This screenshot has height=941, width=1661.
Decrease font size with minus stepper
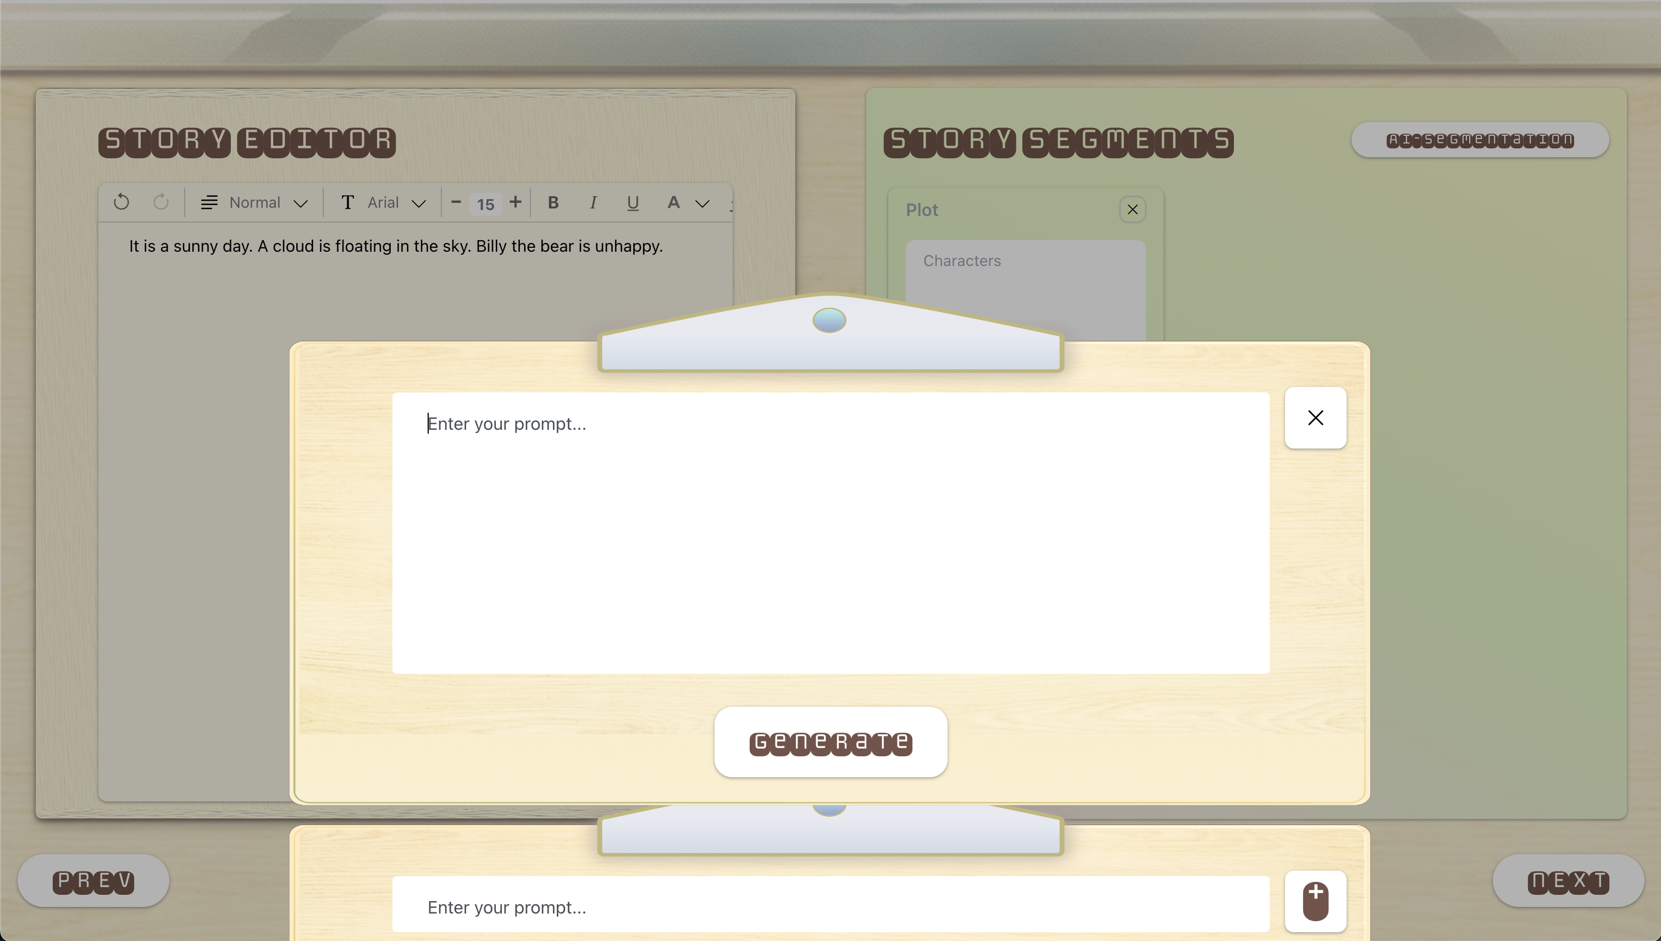[x=454, y=202]
